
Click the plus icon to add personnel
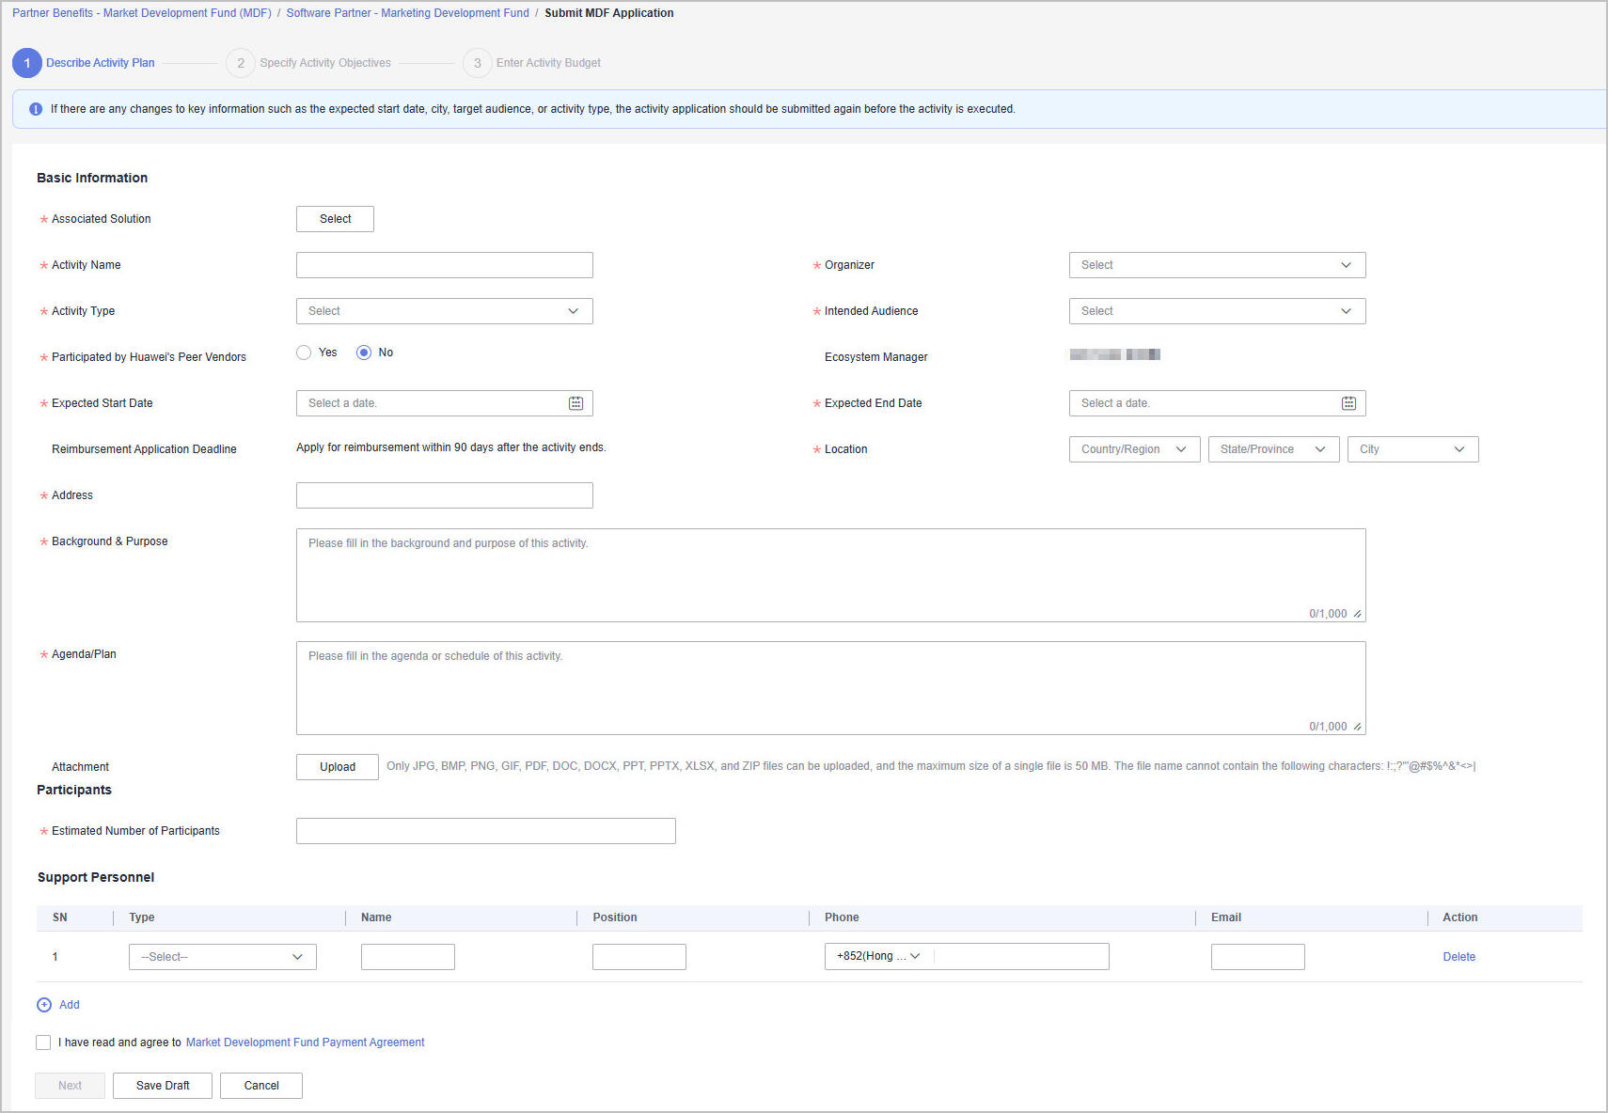44,1005
